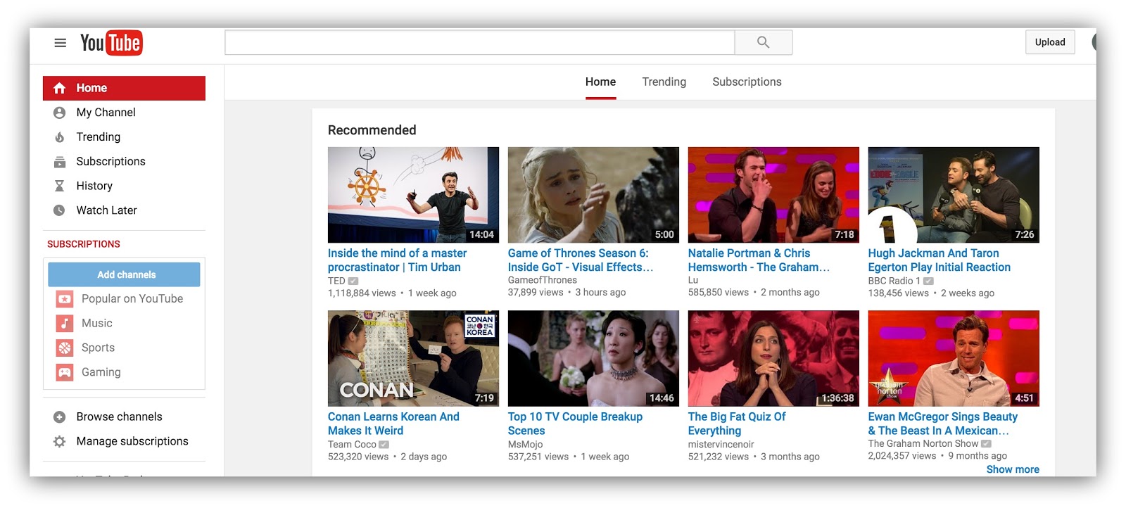1126x508 pixels.
Task: Open History in the sidebar
Action: point(94,186)
